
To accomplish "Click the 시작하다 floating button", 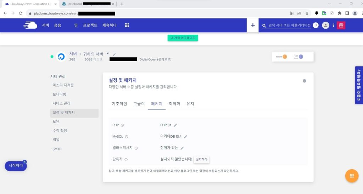I will point(16,166).
